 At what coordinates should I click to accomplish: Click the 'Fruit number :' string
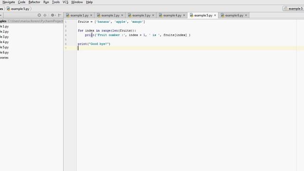(x=111, y=35)
